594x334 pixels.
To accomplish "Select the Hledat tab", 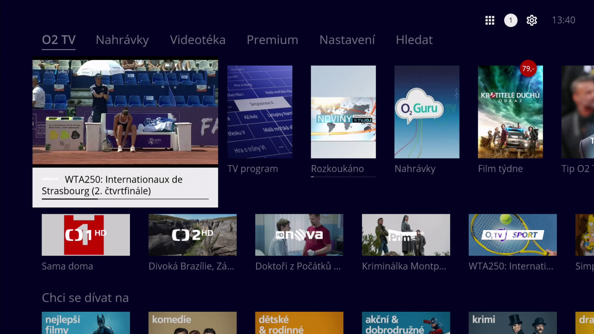I will point(414,40).
